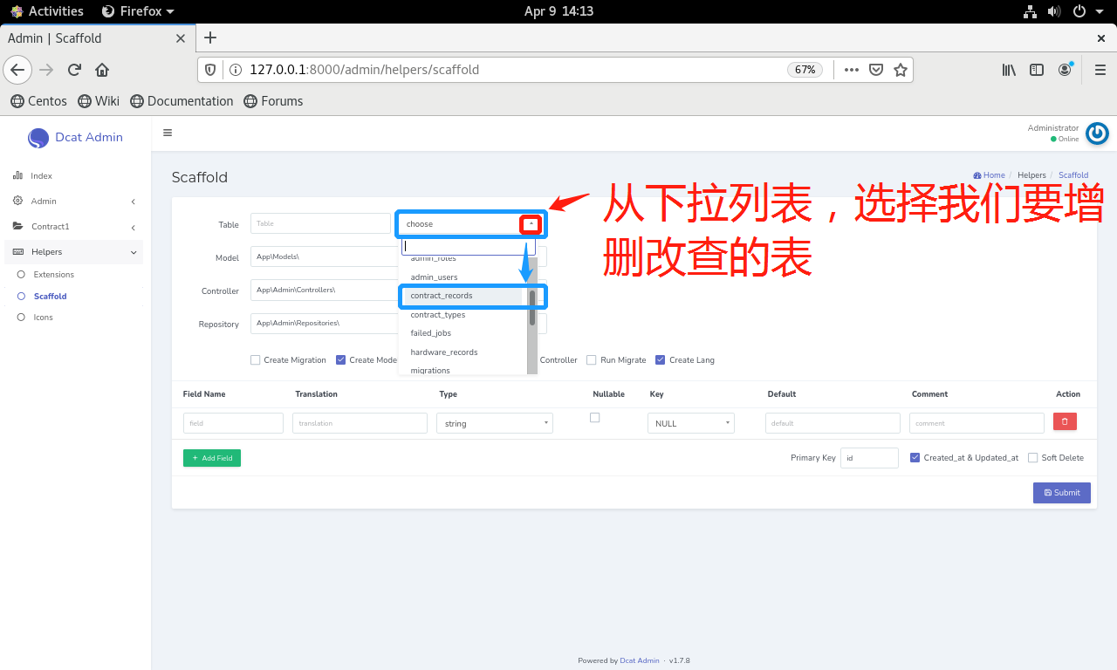Click the power logout icon beside Administrator
Image resolution: width=1117 pixels, height=670 pixels.
tap(1097, 133)
